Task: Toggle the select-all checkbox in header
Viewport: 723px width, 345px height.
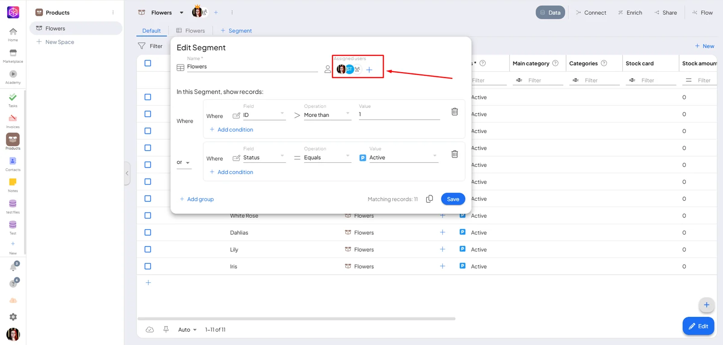Action: (148, 63)
